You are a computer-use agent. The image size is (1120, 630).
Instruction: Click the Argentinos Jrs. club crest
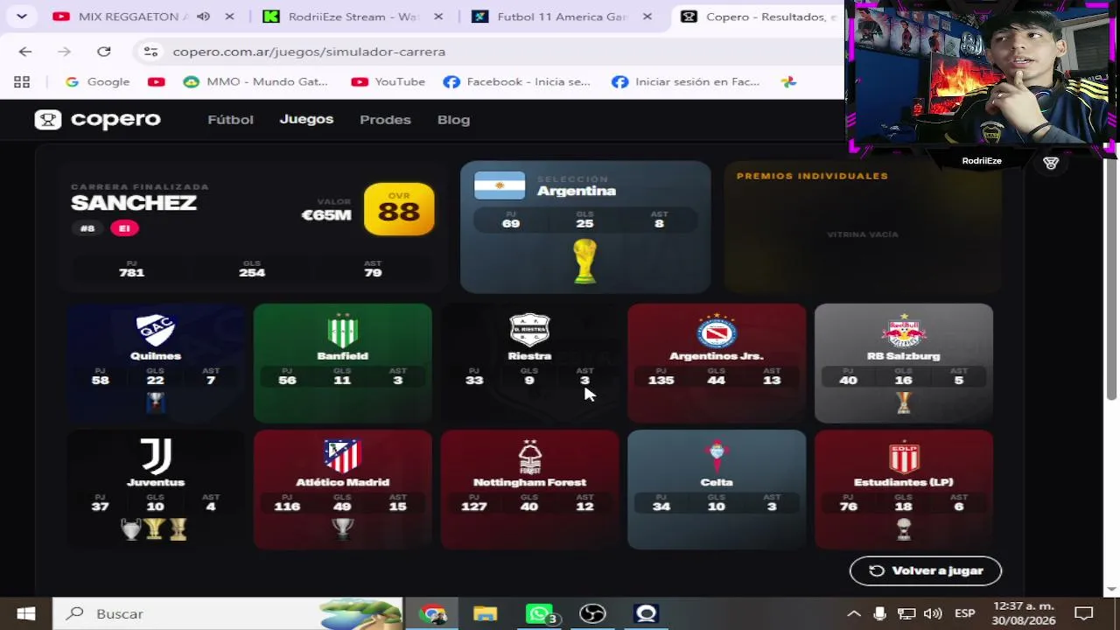(717, 331)
